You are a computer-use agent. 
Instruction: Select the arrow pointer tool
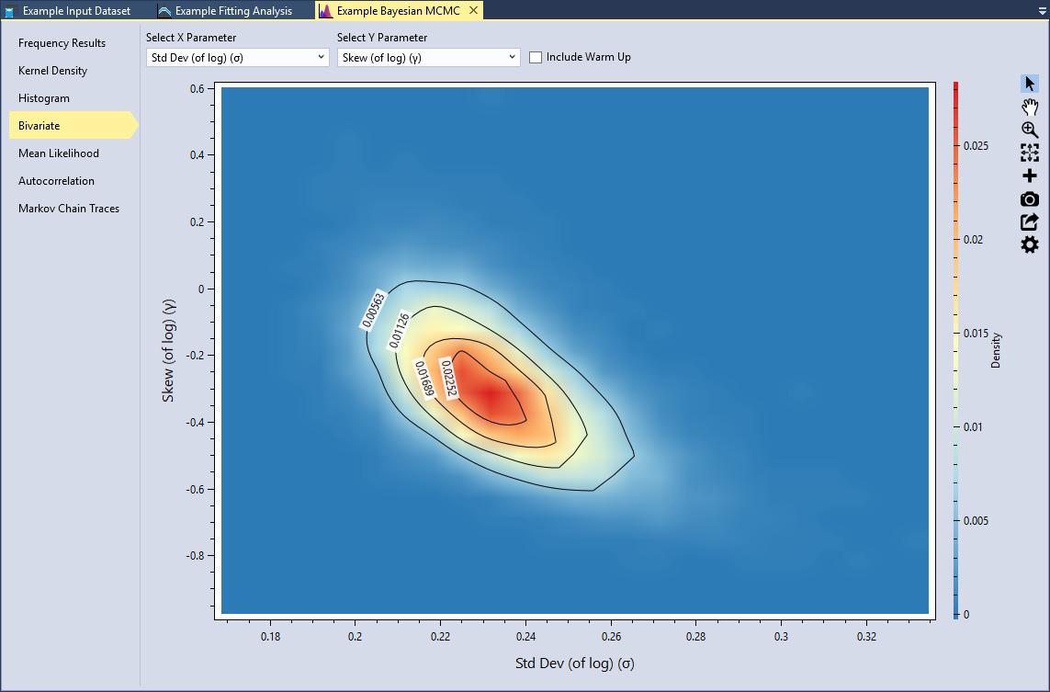[1030, 84]
